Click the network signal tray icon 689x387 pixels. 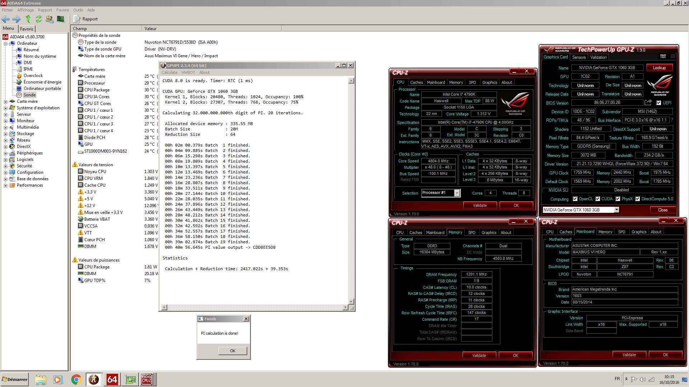(x=651, y=379)
